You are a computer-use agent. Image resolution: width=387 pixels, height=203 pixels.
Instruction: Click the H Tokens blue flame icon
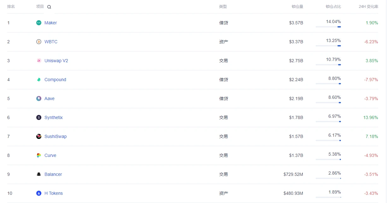[39, 193]
